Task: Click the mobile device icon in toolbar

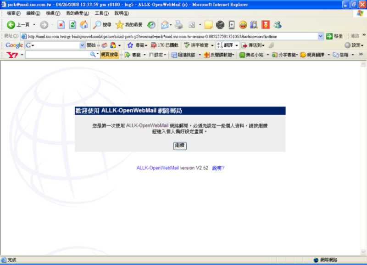Action: [x=232, y=25]
